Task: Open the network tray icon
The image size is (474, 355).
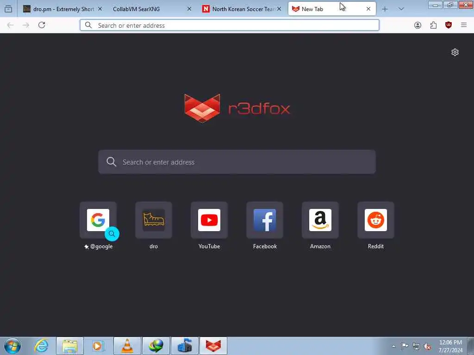Action: (416, 346)
